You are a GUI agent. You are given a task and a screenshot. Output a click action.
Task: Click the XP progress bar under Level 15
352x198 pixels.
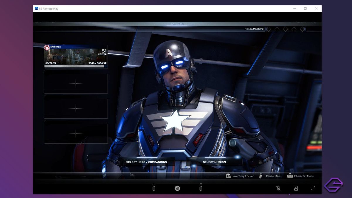(75, 66)
